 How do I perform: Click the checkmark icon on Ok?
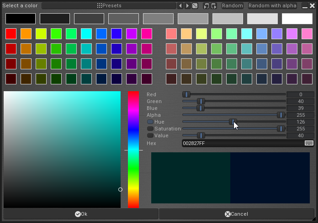tap(78, 214)
